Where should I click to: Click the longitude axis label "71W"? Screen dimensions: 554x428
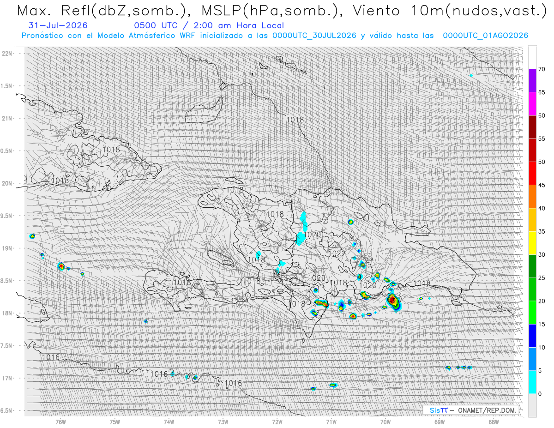(x=331, y=421)
